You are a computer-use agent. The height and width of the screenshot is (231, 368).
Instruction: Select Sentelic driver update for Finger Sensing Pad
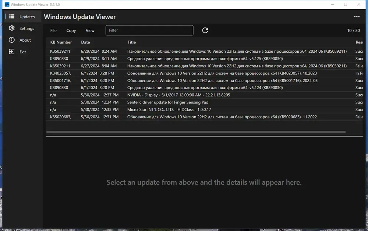pos(204,102)
